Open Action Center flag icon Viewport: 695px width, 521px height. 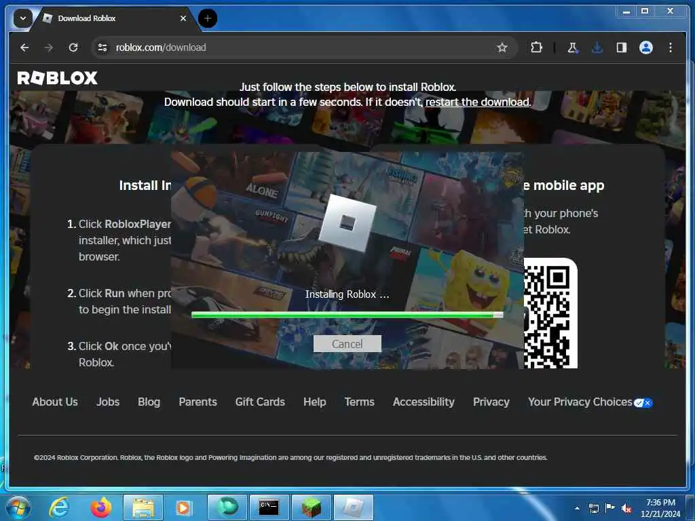click(610, 508)
